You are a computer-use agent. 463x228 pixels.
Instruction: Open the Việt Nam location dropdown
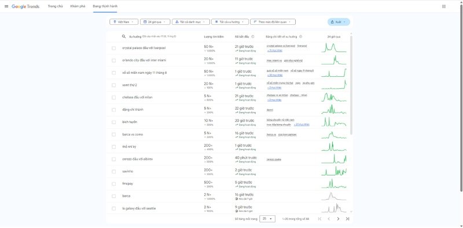point(124,22)
